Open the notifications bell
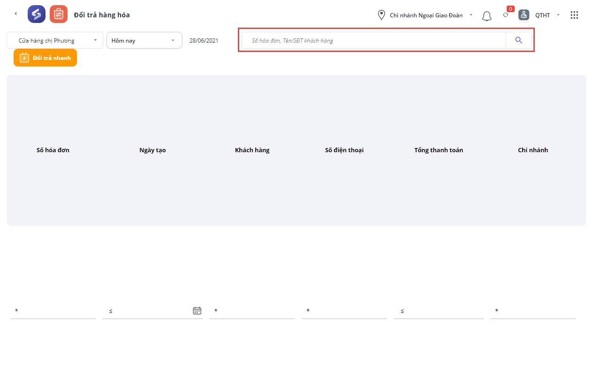The image size is (593, 378). point(487,16)
